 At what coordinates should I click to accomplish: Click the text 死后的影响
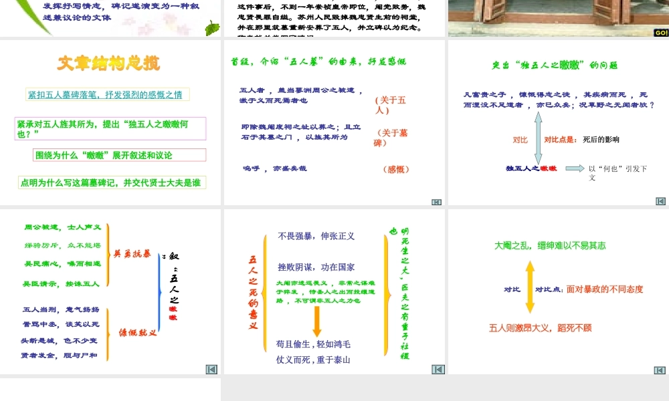(x=601, y=140)
